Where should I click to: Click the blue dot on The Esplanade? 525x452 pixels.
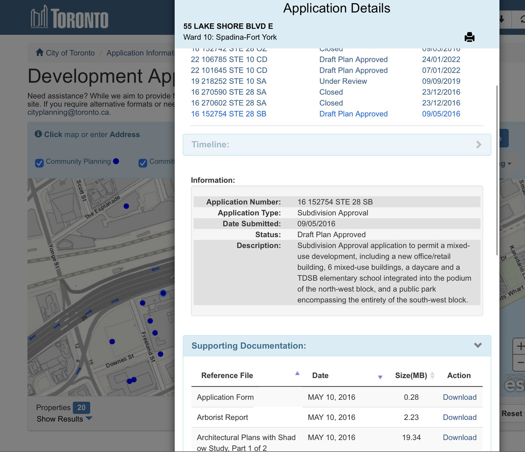tap(126, 206)
